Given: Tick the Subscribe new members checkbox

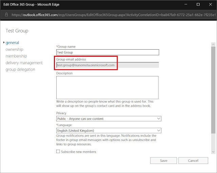Looking at the screenshot, I should 58,151.
